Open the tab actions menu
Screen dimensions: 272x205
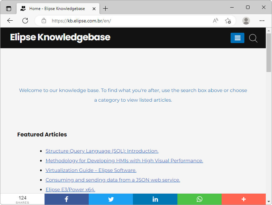9,8
